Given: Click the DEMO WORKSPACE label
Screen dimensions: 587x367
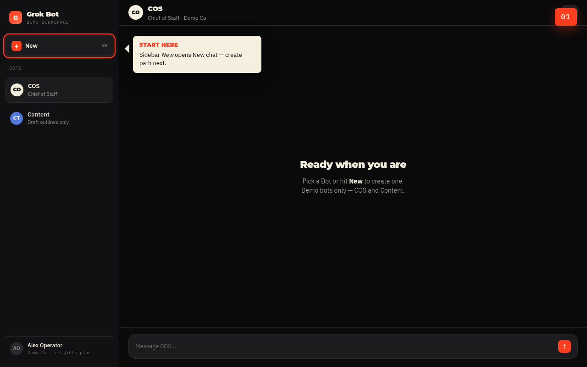Looking at the screenshot, I should tap(48, 22).
